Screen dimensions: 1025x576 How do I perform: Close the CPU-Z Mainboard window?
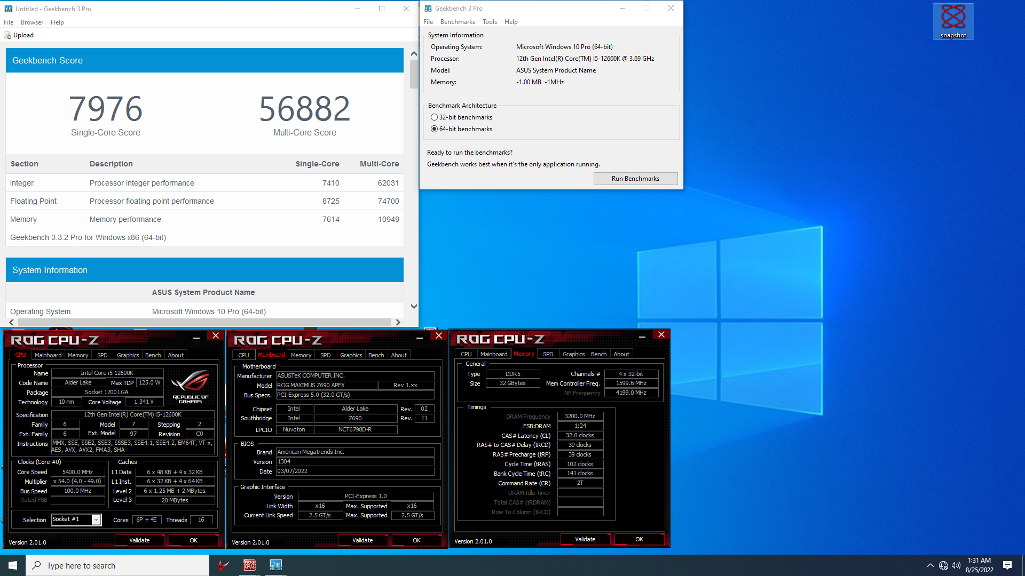[x=439, y=335]
